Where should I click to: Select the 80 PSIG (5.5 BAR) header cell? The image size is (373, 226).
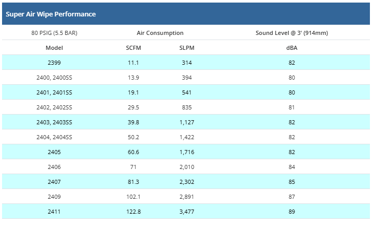[54, 33]
